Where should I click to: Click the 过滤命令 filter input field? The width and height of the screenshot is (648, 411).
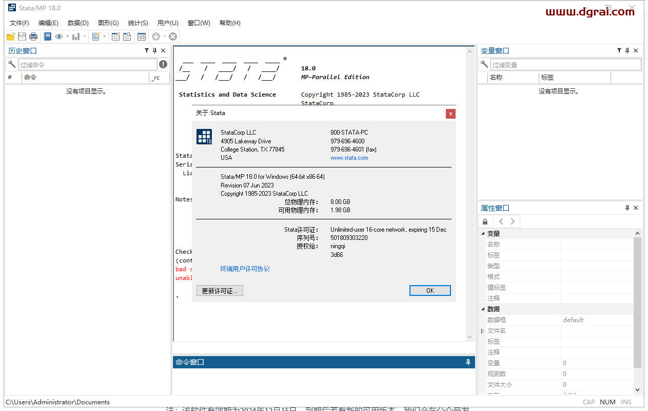coord(88,65)
